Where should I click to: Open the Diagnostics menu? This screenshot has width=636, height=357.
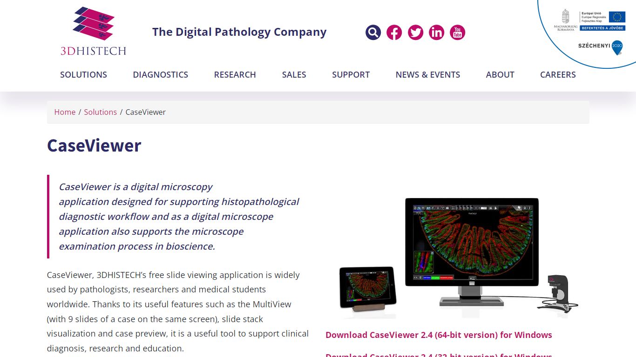[161, 74]
